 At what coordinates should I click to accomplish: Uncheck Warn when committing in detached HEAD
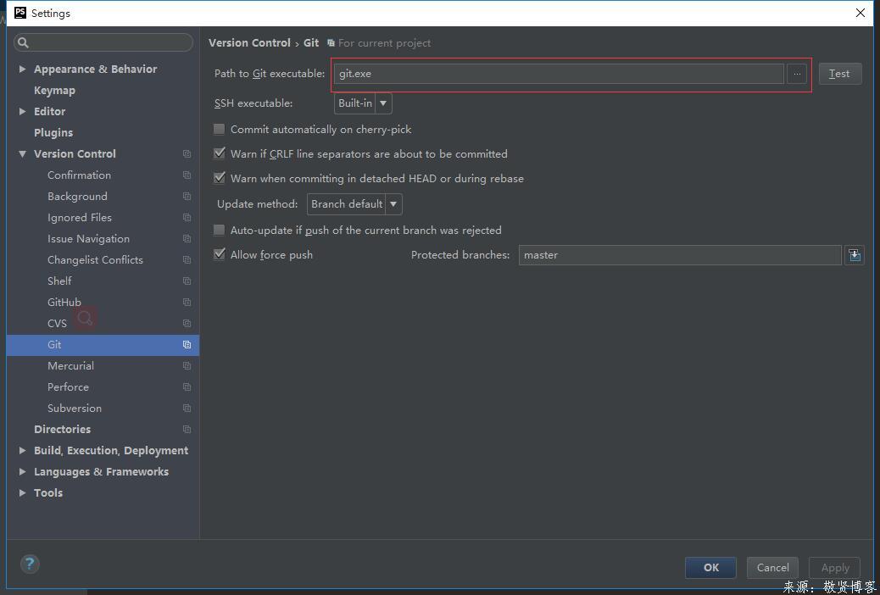pyautogui.click(x=219, y=178)
